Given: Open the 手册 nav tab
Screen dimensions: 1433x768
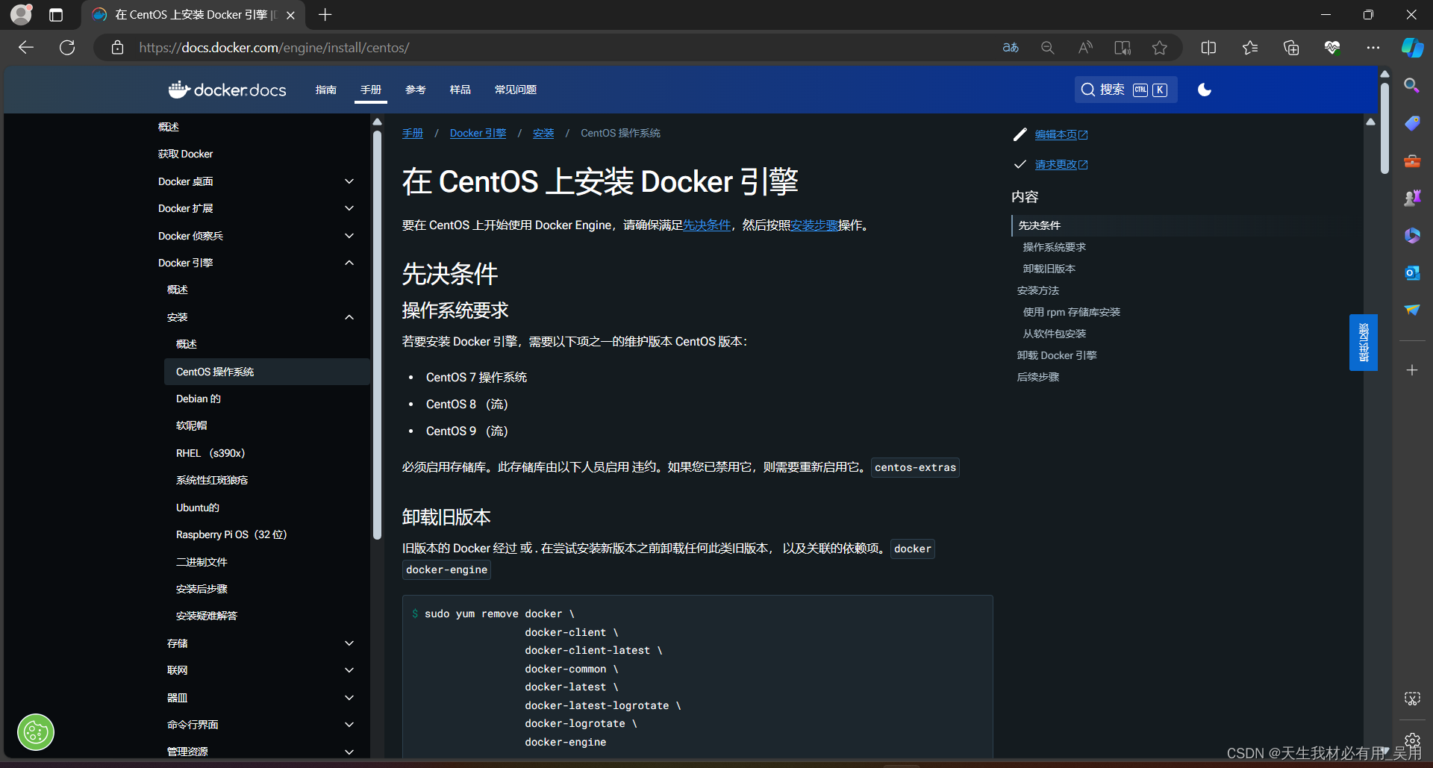Looking at the screenshot, I should pos(371,90).
